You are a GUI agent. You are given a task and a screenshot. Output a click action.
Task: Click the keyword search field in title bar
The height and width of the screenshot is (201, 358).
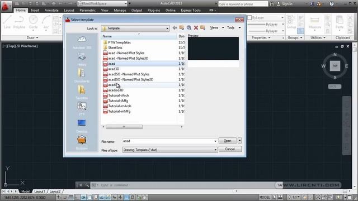[x=243, y=4]
